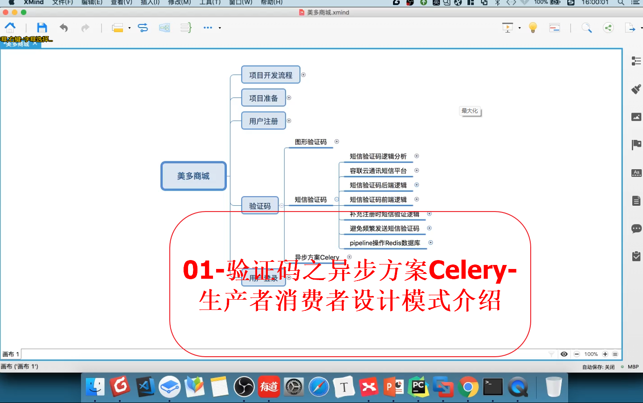The height and width of the screenshot is (403, 643).
Task: Undo the last action
Action: pyautogui.click(x=64, y=28)
